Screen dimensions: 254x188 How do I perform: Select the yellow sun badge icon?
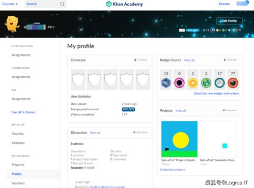coord(193,83)
